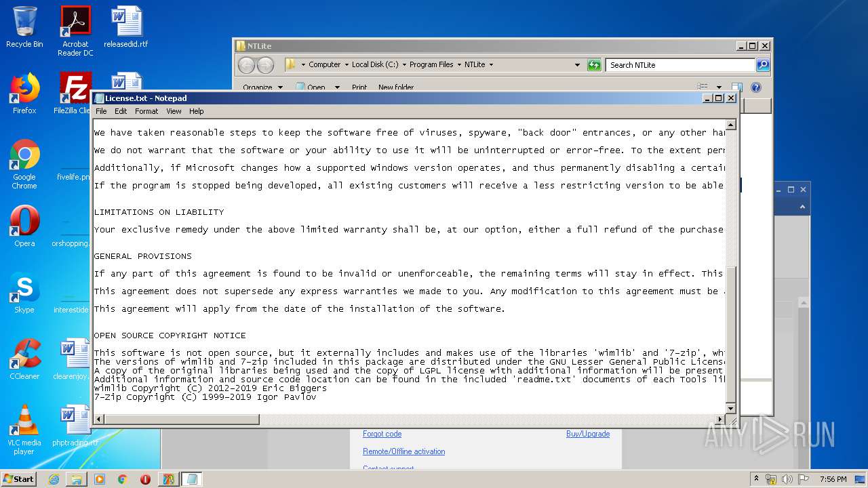
Task: Launch CCleaner from desktop
Action: coord(24,359)
